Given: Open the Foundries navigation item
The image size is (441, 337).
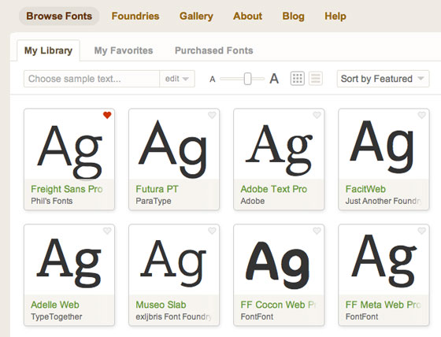Looking at the screenshot, I should click(135, 16).
